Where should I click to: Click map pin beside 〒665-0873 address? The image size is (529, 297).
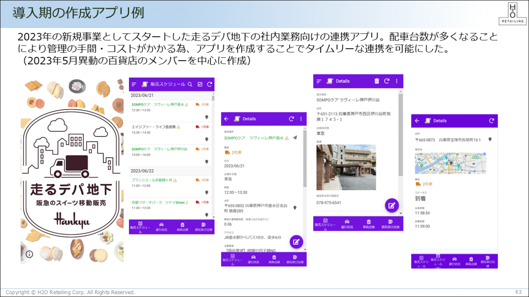point(490,139)
